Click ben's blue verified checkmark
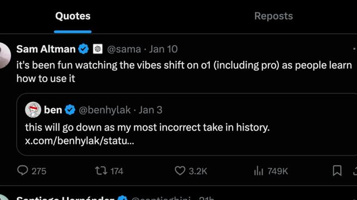 tap(70, 110)
